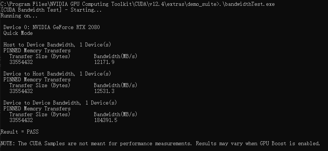Click the Running on... line
The image size is (328, 151).
[19, 16]
